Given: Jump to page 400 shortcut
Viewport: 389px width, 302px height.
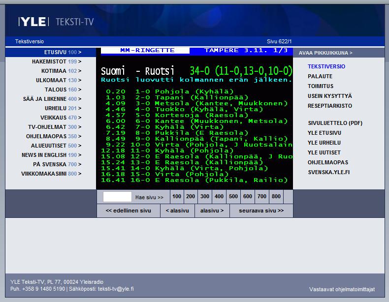Looking at the screenshot, I should (219, 197).
